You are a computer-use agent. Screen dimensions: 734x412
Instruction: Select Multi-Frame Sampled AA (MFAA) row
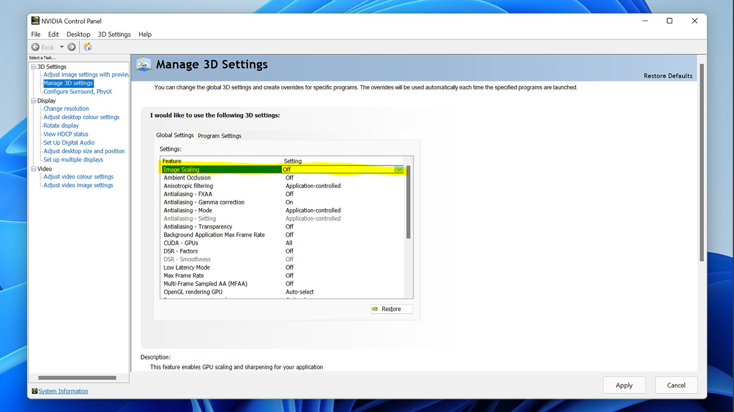point(282,284)
